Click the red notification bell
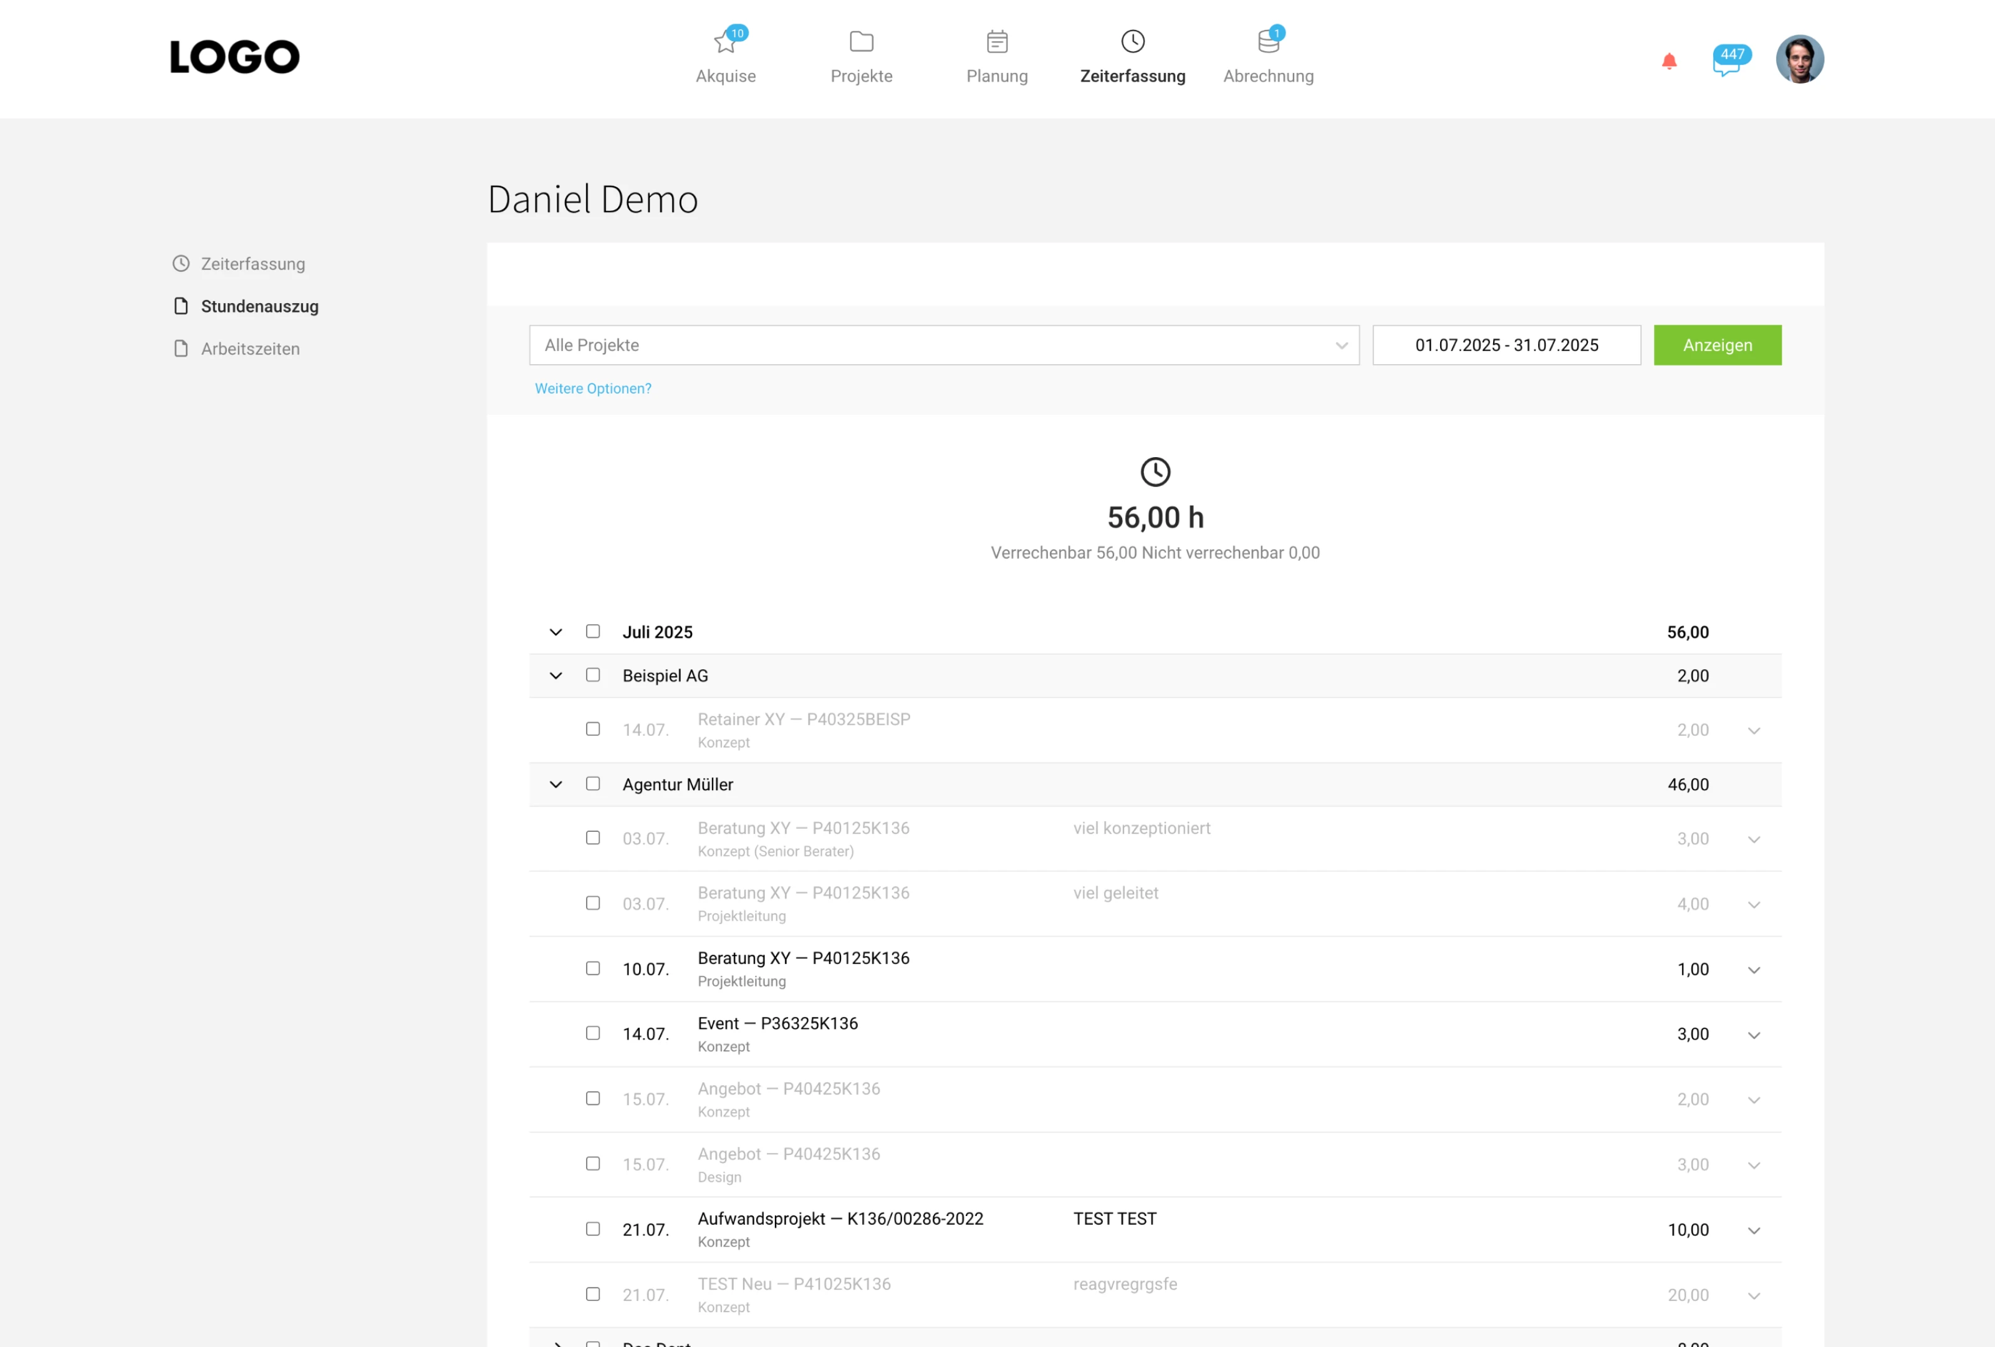Screen dimensions: 1995x1347 pos(1669,61)
